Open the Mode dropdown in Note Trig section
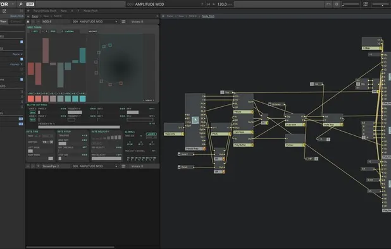391x249 pixels. [47, 136]
